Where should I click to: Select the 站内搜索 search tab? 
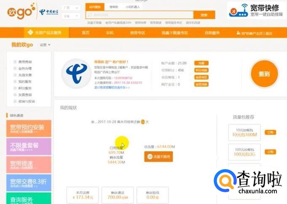[95, 7]
